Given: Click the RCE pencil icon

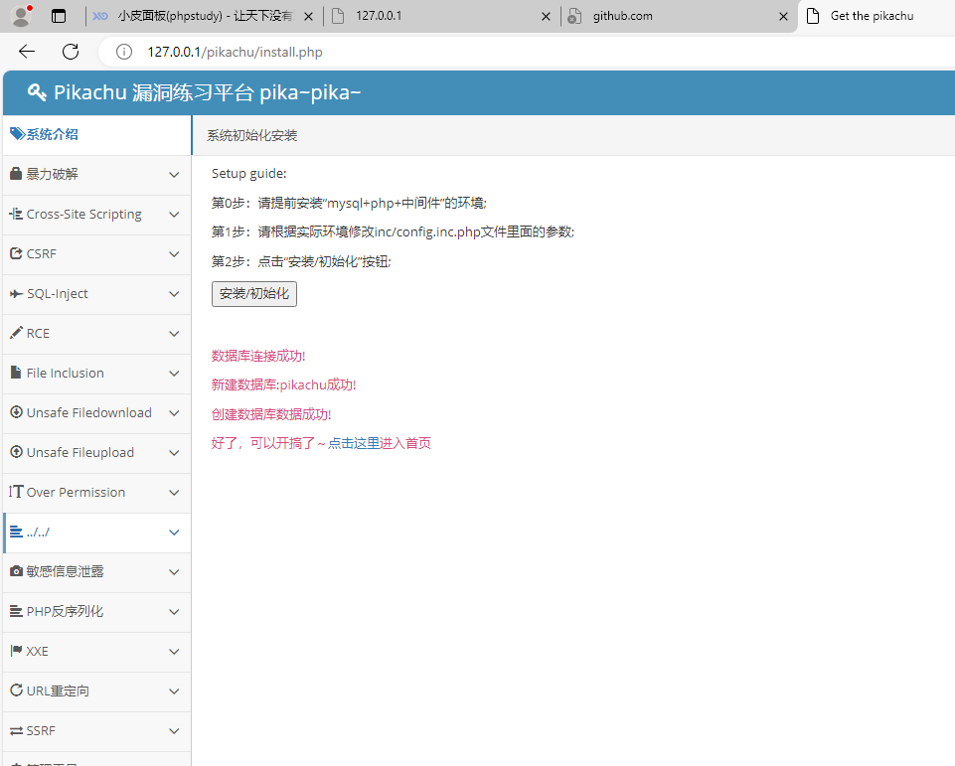Looking at the screenshot, I should tap(17, 333).
